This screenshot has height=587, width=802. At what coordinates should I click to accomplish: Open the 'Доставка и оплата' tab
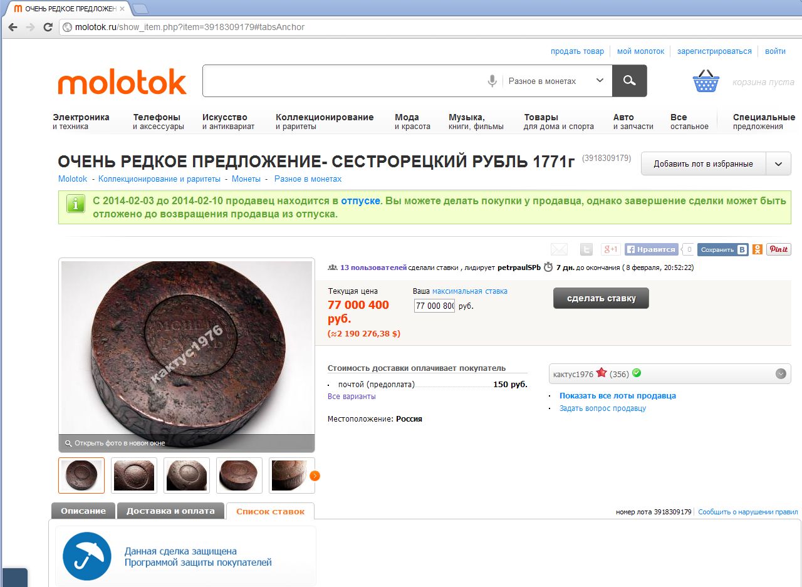[170, 511]
